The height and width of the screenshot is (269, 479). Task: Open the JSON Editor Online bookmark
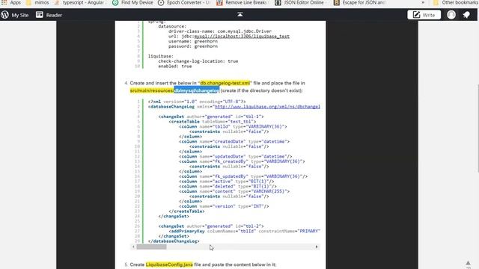point(299,2)
